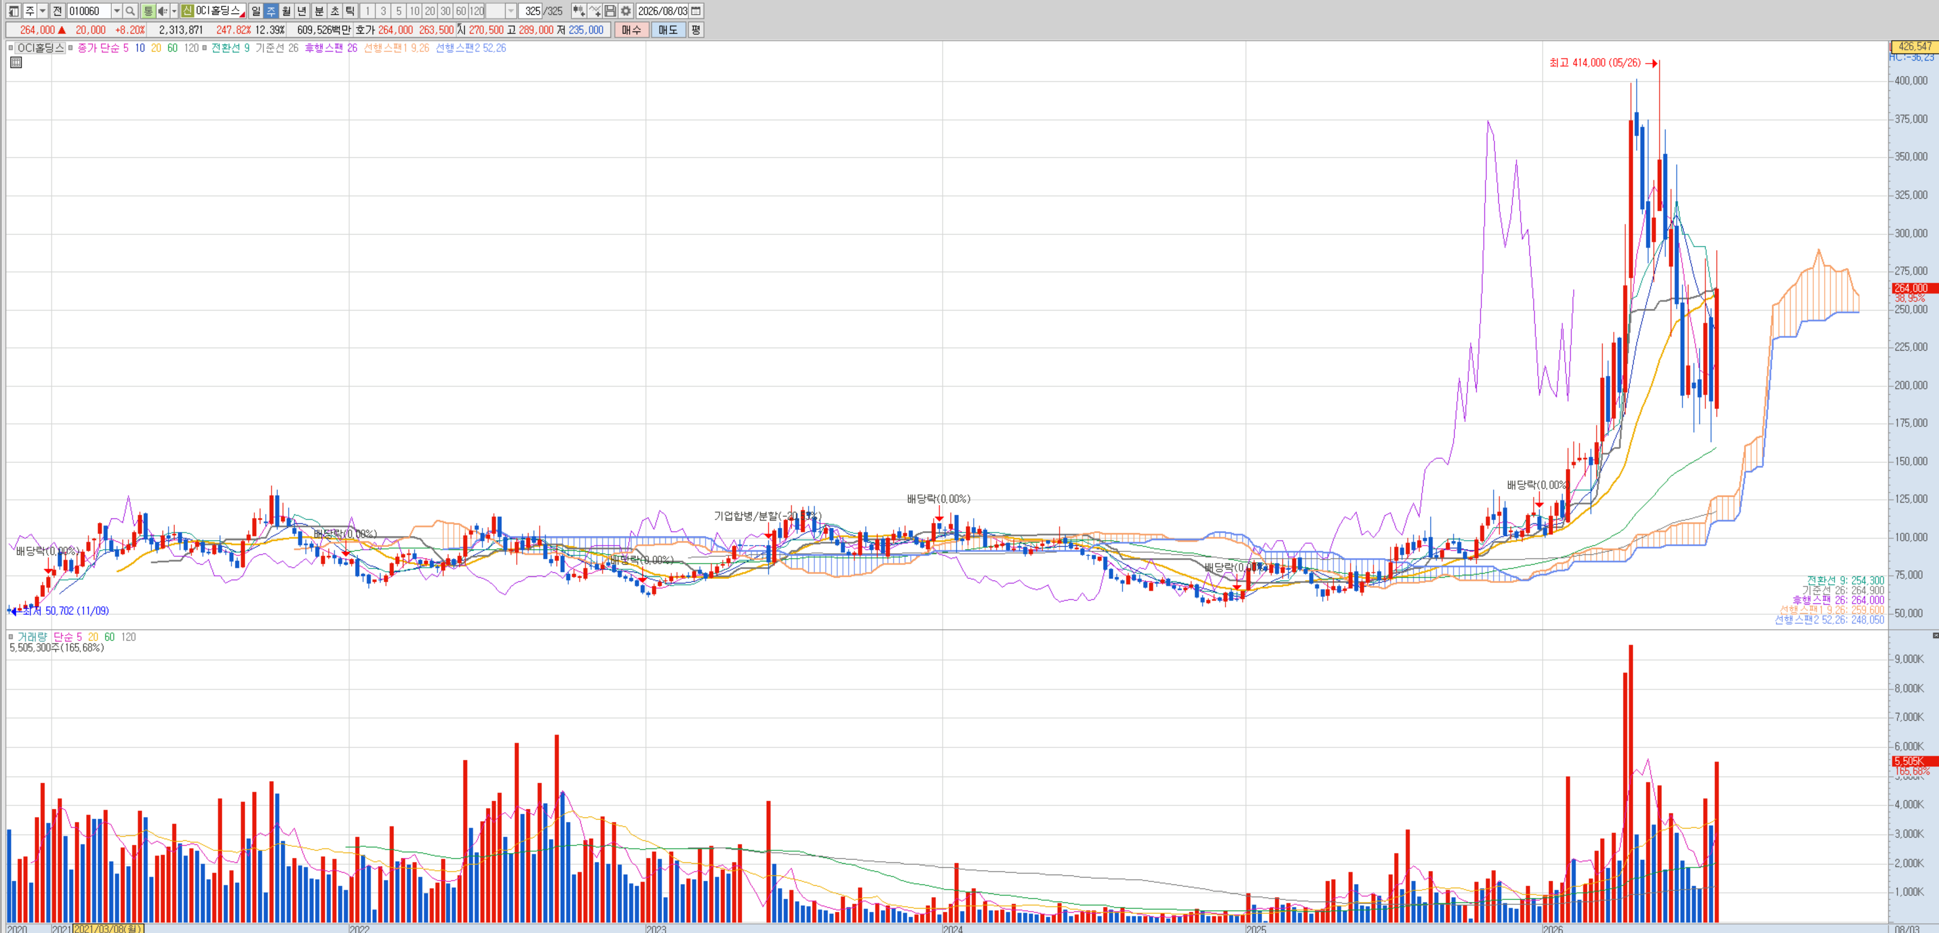Click the chart layout icon at toolbar start
The width and height of the screenshot is (1939, 933).
(14, 10)
